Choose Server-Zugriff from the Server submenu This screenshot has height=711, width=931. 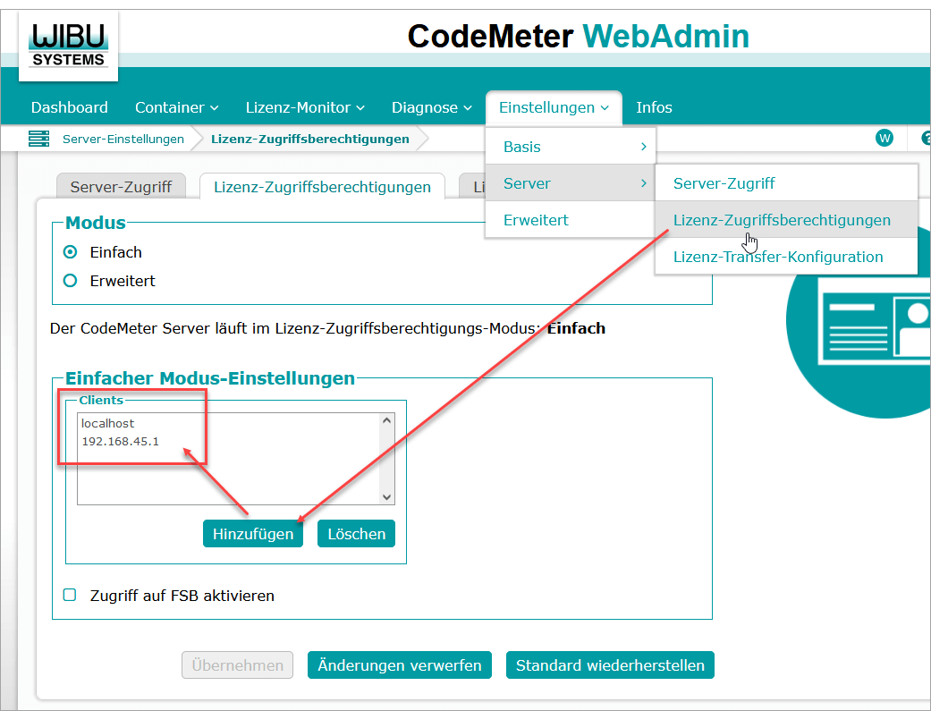click(786, 183)
